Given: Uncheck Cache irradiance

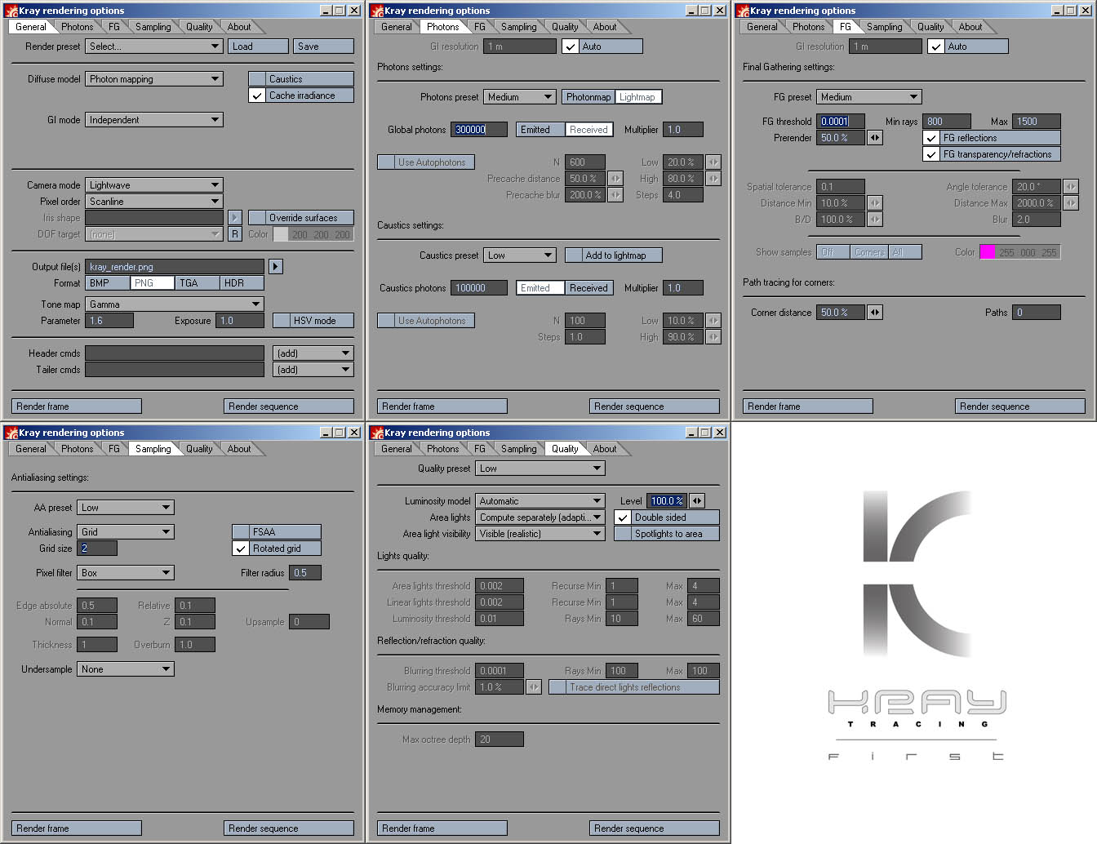Looking at the screenshot, I should [301, 95].
